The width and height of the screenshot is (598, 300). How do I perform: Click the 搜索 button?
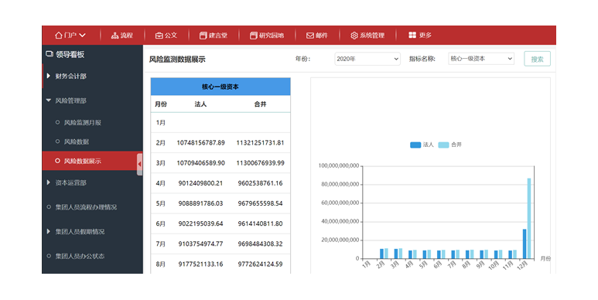point(537,59)
